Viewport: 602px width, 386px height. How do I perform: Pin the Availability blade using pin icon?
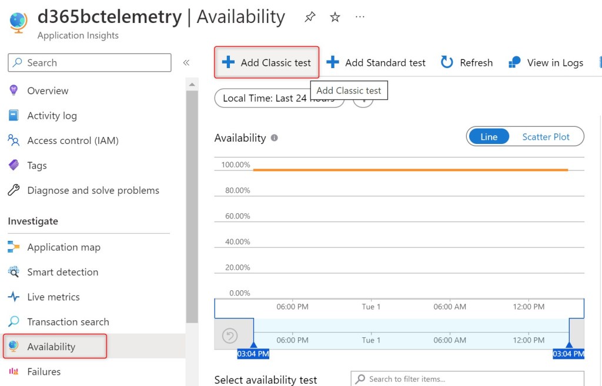coord(310,18)
